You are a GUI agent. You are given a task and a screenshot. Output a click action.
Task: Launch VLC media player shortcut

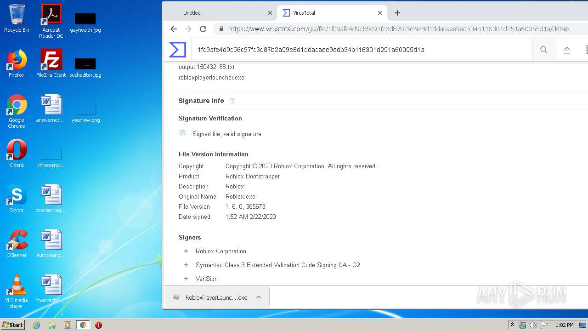pos(17,291)
